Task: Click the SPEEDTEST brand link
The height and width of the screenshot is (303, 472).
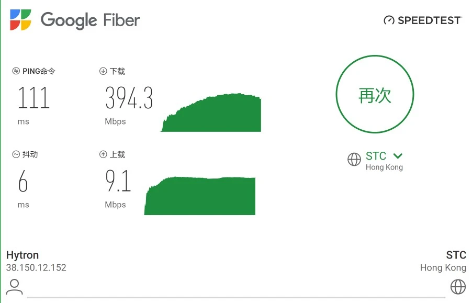Action: tap(429, 20)
